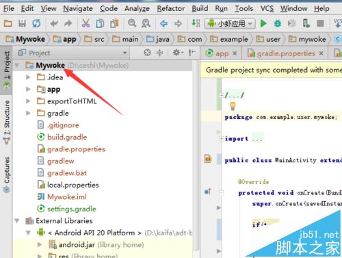The width and height of the screenshot is (342, 258).
Task: Click the Undo arrow icon
Action: [54, 23]
